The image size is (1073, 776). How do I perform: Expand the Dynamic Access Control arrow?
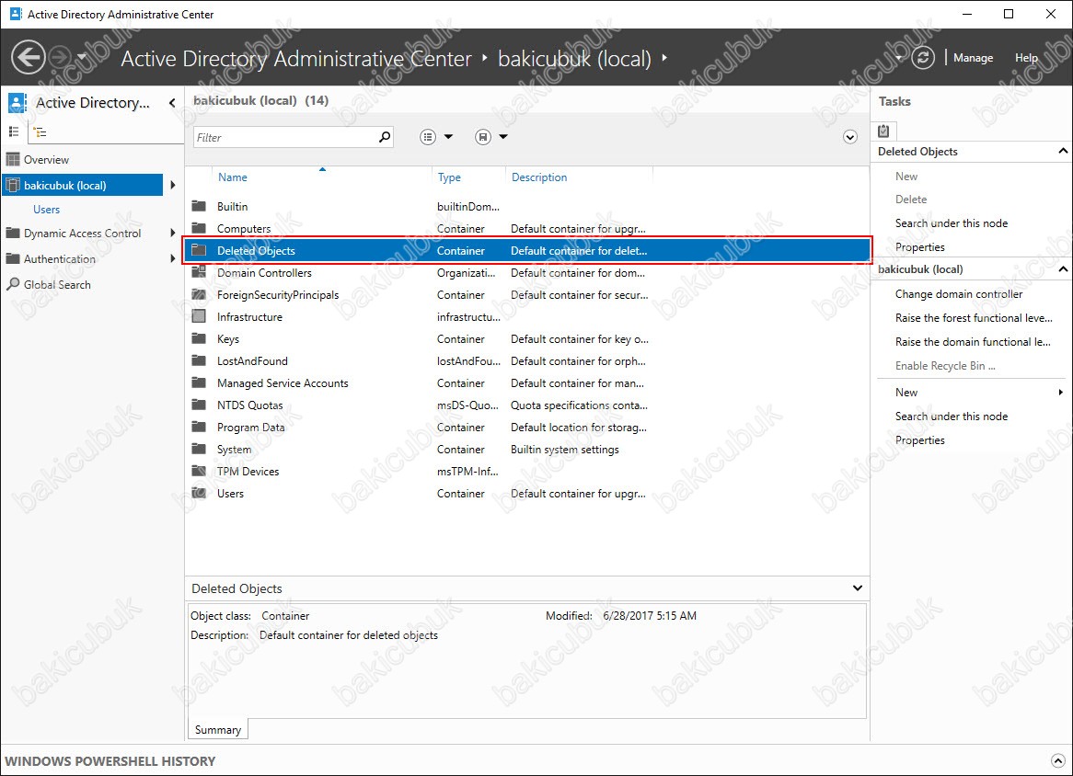pyautogui.click(x=172, y=234)
